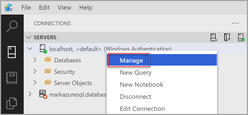Collapse the SERVERS section
Screen dimensions: 248x115
[x=29, y=37]
